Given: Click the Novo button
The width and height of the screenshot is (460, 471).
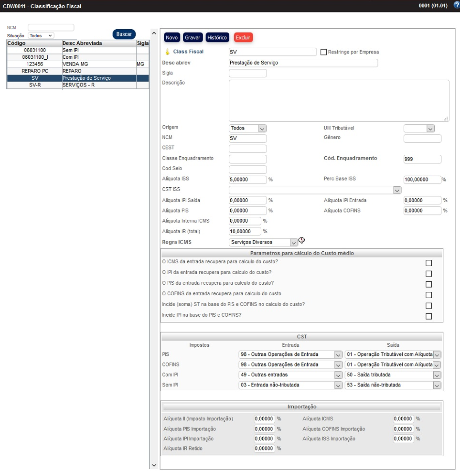Looking at the screenshot, I should pyautogui.click(x=171, y=37).
